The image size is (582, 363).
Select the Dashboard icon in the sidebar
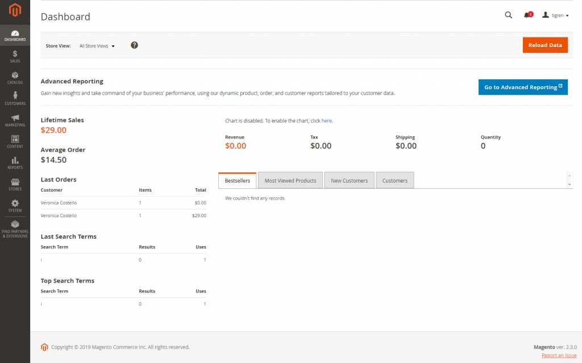point(15,34)
